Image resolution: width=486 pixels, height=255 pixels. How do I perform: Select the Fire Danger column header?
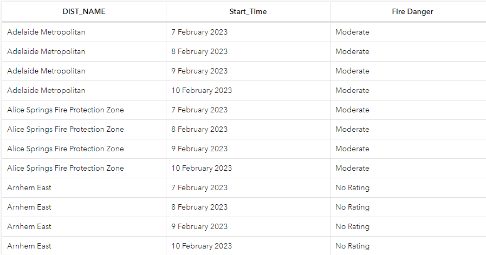[412, 11]
